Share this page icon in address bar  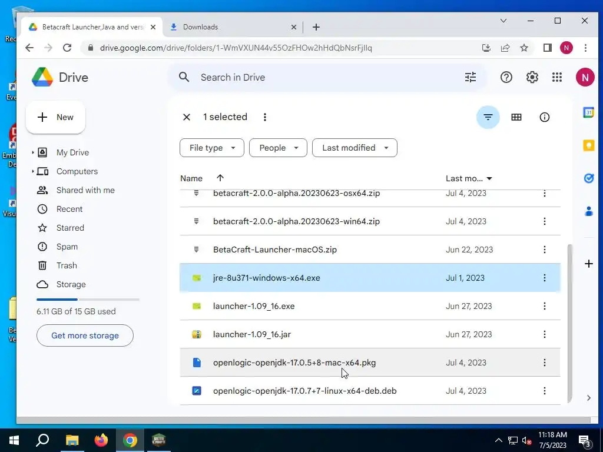(x=505, y=48)
